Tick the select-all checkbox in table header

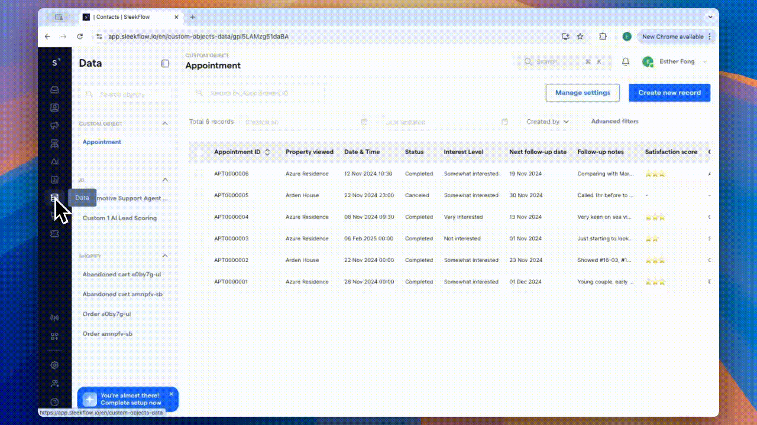point(199,152)
